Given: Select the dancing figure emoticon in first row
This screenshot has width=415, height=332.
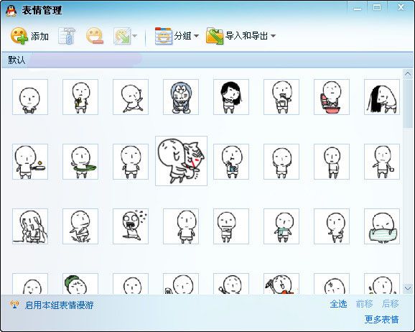Looking at the screenshot, I should (x=131, y=97).
